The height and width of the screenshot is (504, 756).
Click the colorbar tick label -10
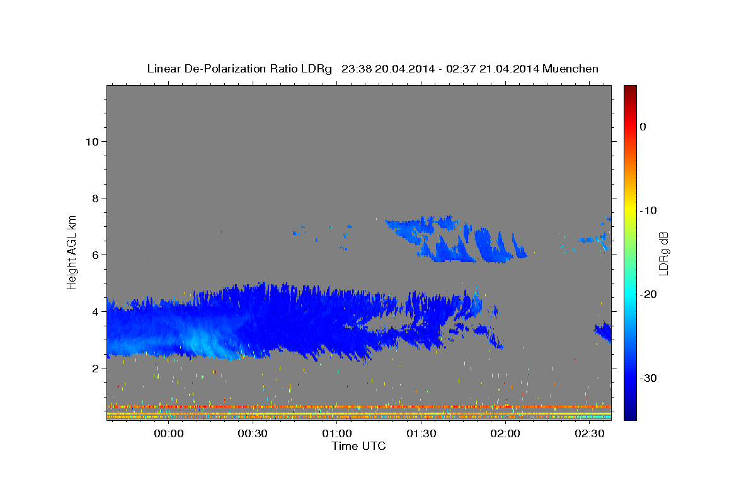[648, 210]
